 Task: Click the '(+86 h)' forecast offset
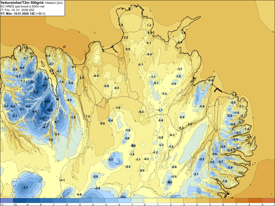(x=40, y=13)
